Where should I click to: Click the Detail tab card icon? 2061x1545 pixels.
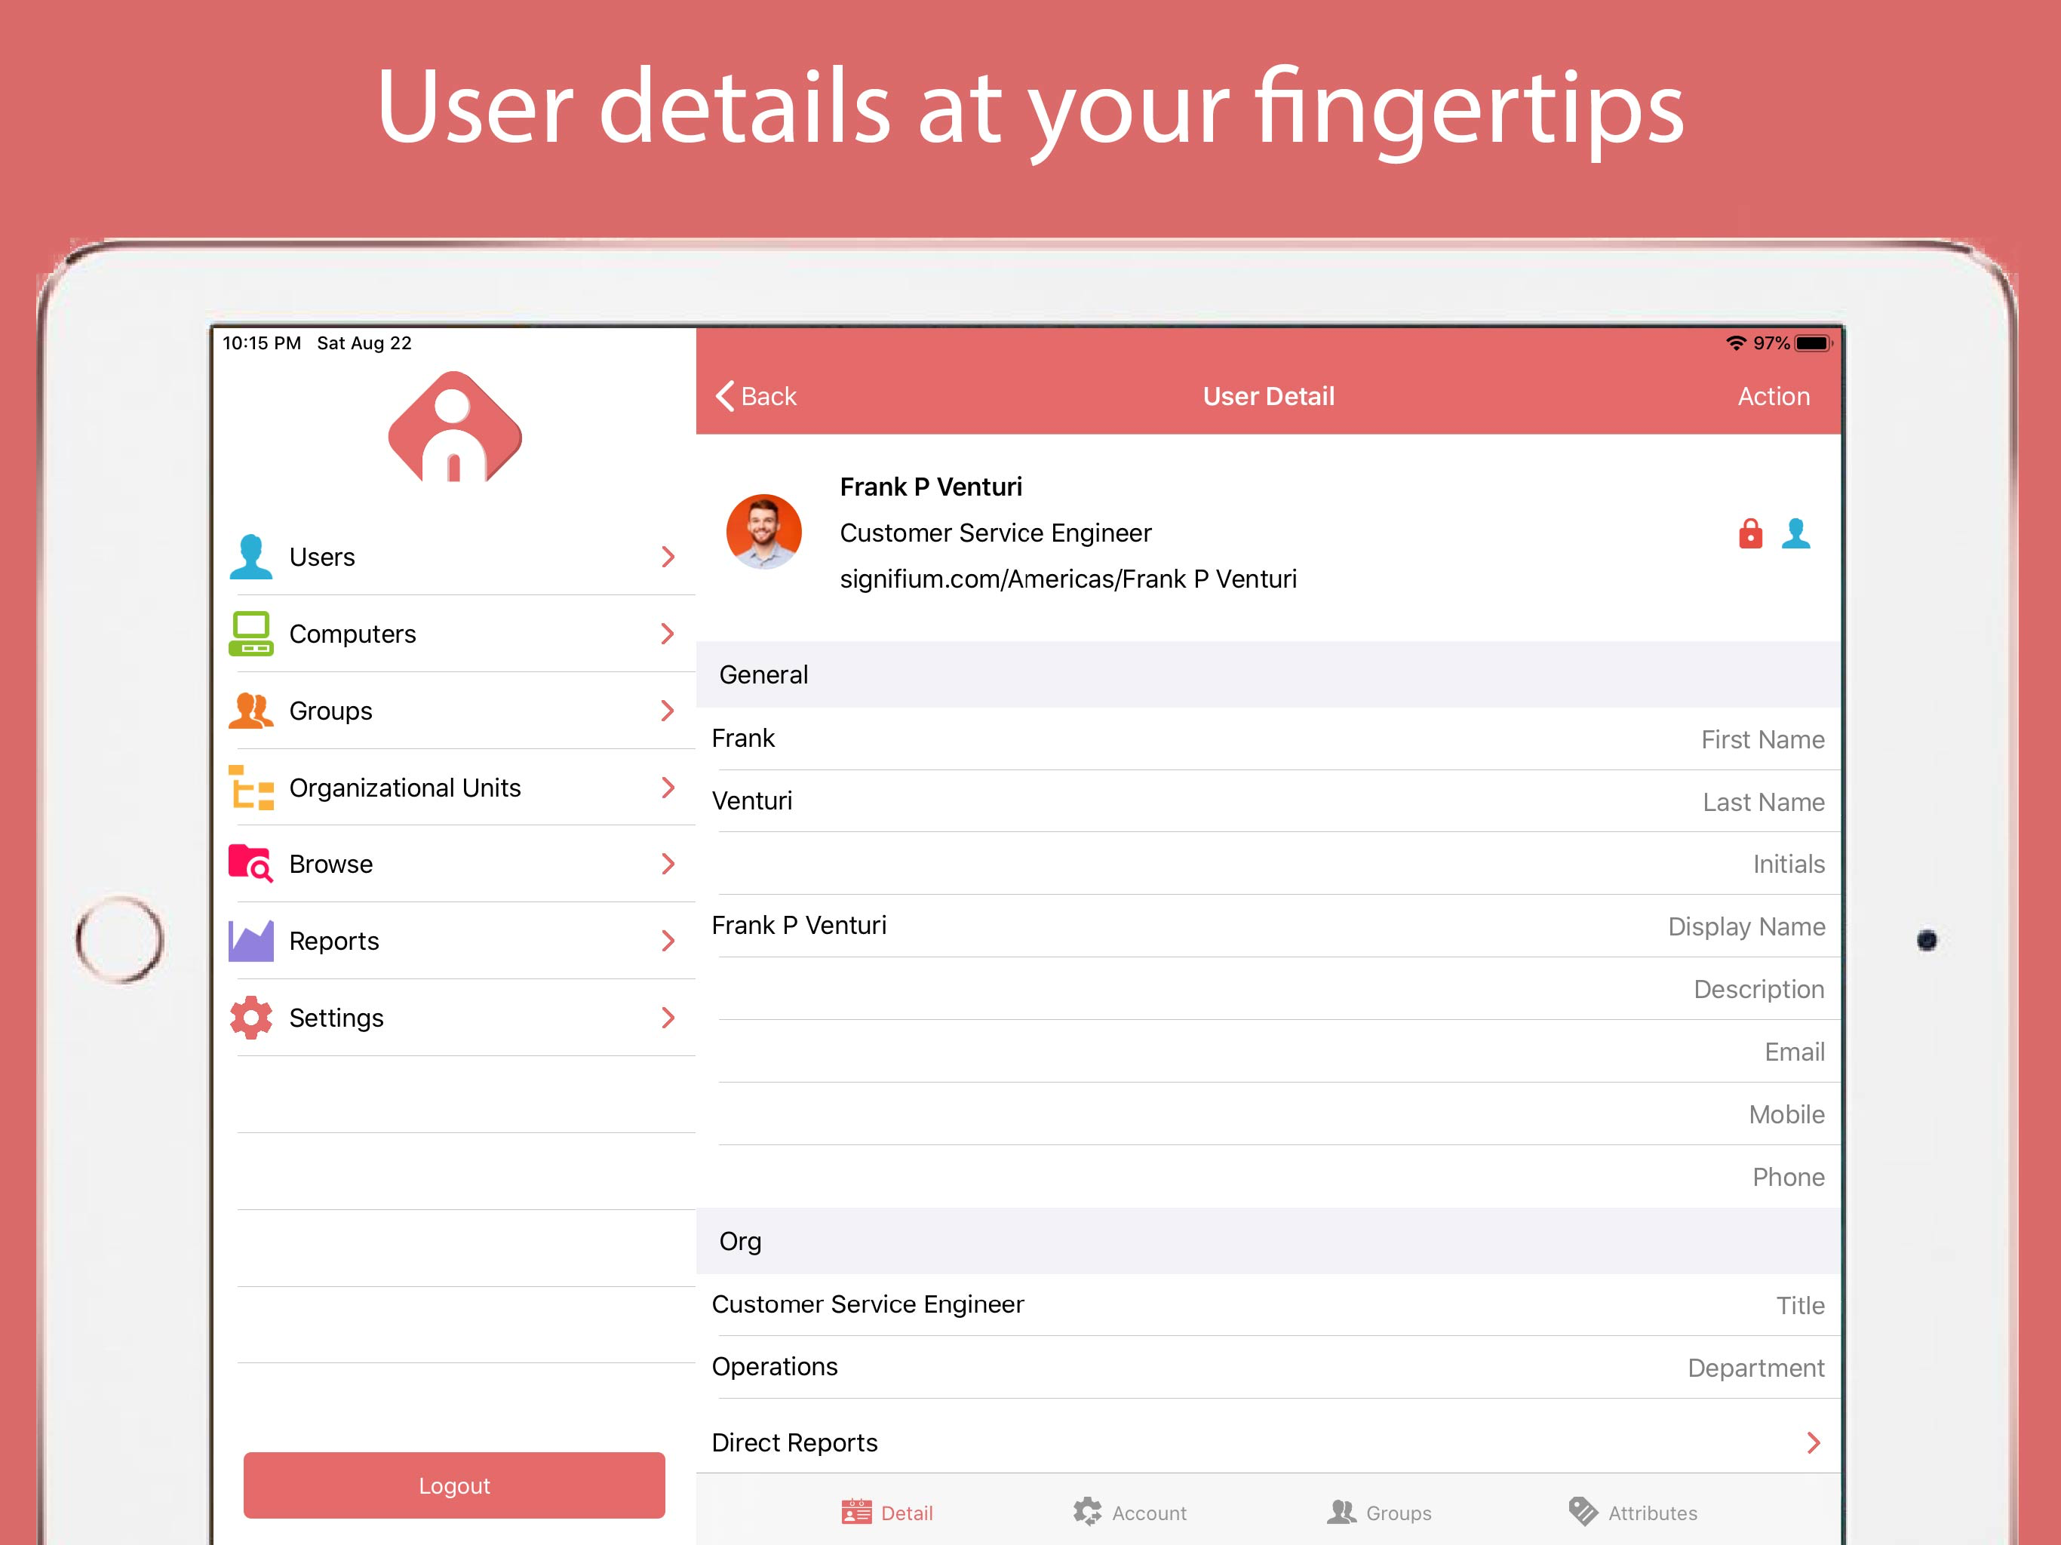tap(856, 1513)
